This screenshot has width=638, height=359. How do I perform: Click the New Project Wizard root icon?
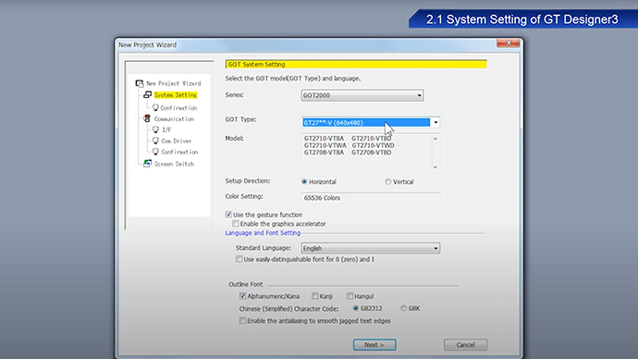click(140, 83)
